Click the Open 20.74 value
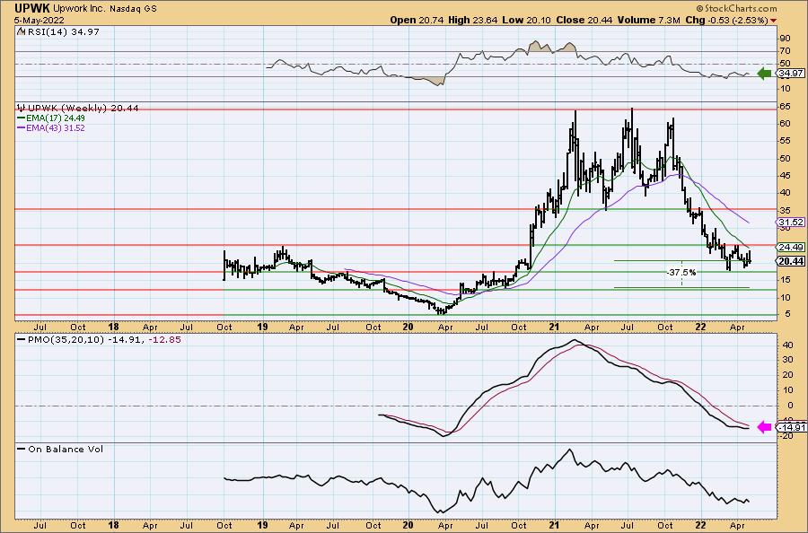Image resolution: width=808 pixels, height=533 pixels. [x=417, y=20]
